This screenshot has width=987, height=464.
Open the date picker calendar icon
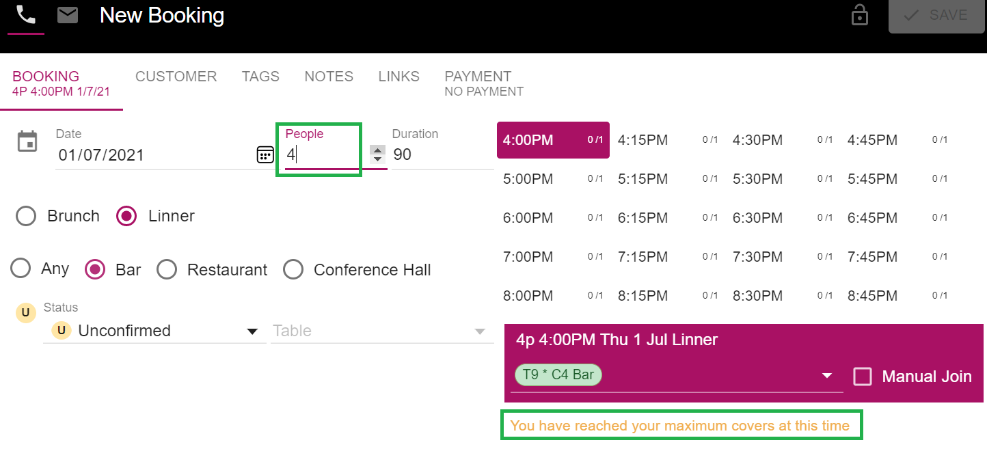pyautogui.click(x=265, y=155)
